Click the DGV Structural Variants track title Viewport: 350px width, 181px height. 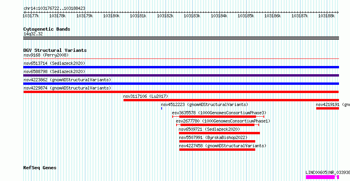55,50
